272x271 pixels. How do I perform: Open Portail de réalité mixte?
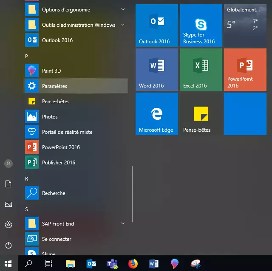(x=76, y=132)
